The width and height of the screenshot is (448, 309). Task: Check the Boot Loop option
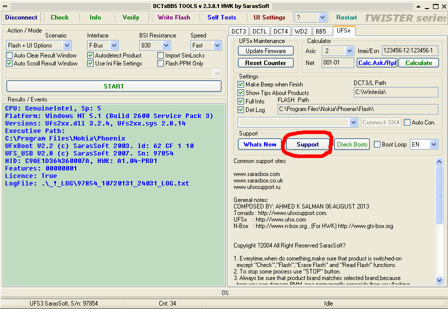(x=377, y=144)
